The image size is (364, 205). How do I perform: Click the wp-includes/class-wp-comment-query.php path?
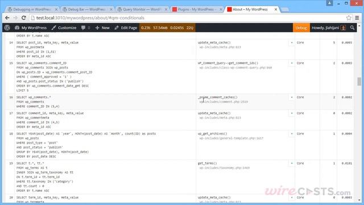click(x=235, y=68)
